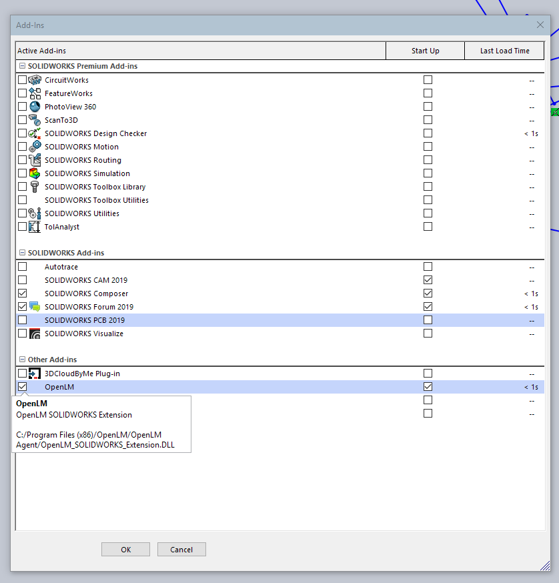The image size is (559, 583).
Task: Enable Start Up for SOLIDWORKS CAM 2019
Action: (x=428, y=279)
